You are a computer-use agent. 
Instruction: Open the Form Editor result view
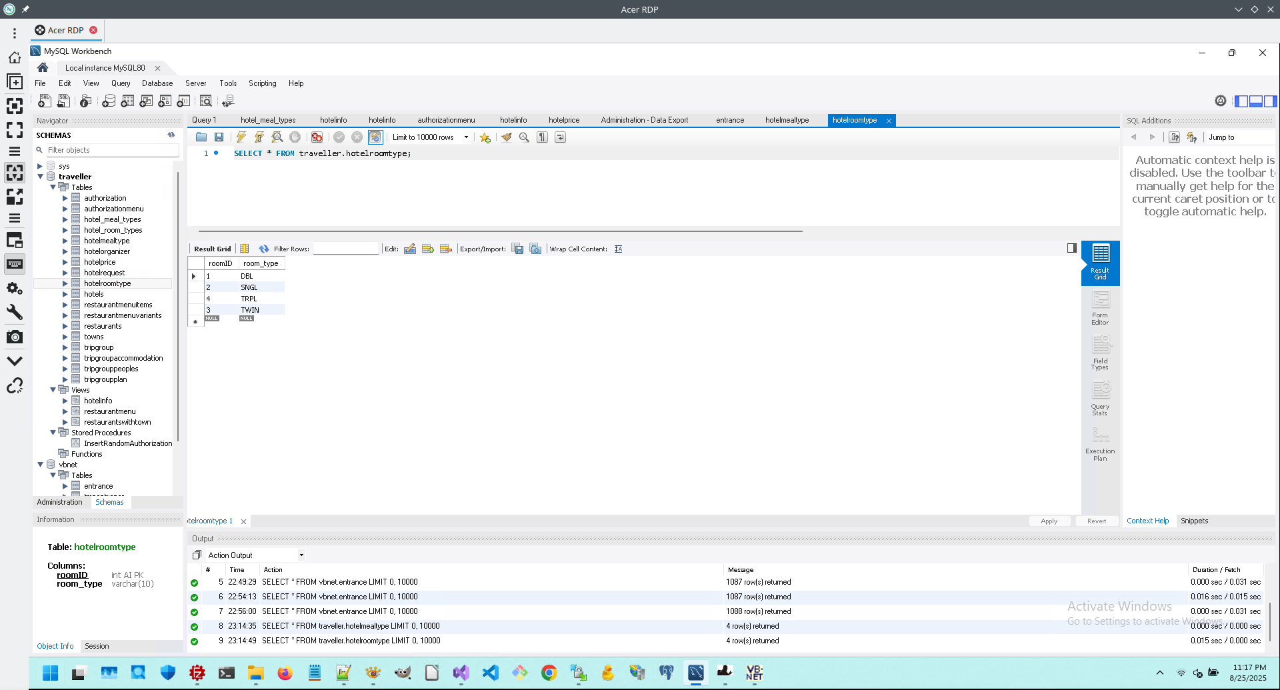[x=1100, y=308]
